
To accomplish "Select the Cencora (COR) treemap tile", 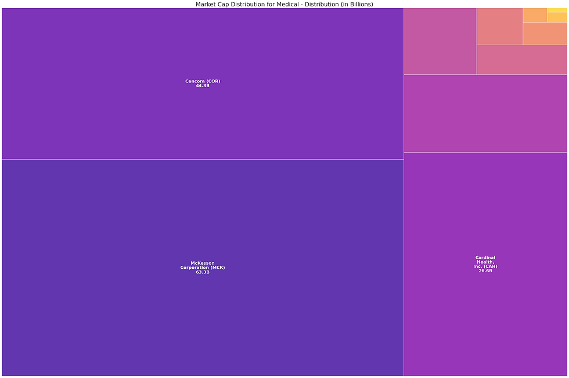I will 203,84.
